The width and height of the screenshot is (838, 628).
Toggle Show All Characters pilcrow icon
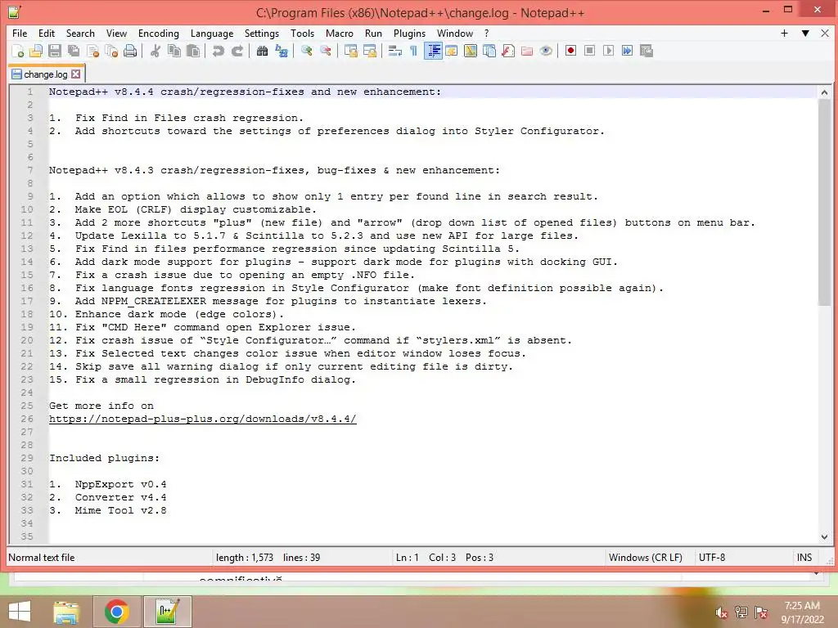coord(413,51)
